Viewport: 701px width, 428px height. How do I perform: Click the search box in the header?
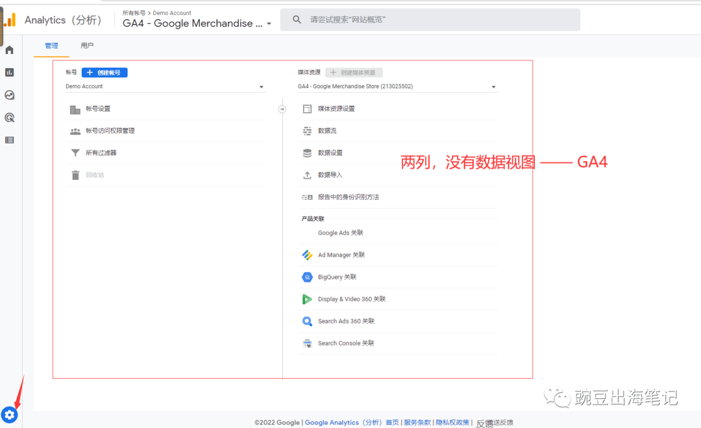[430, 19]
